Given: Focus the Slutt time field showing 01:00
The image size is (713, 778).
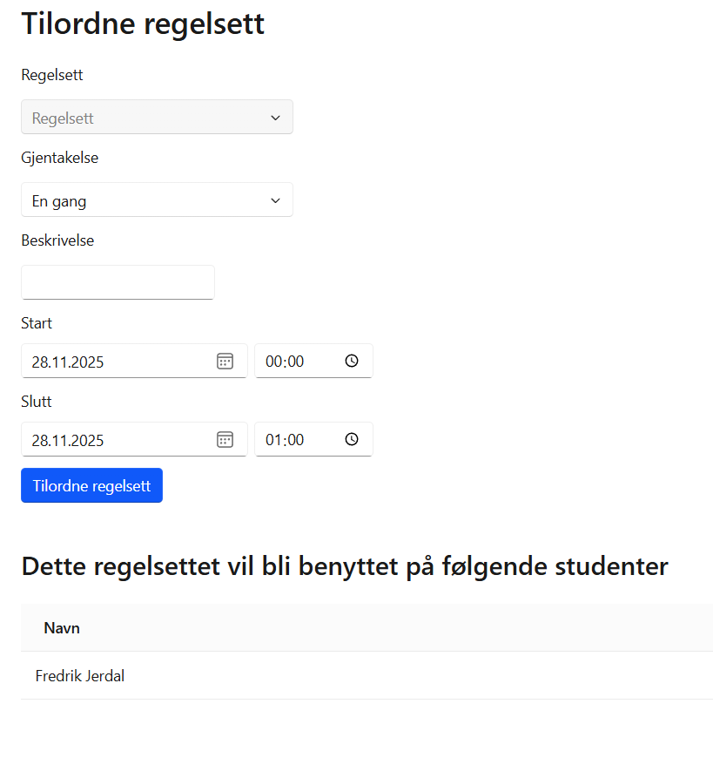Looking at the screenshot, I should [x=286, y=440].
